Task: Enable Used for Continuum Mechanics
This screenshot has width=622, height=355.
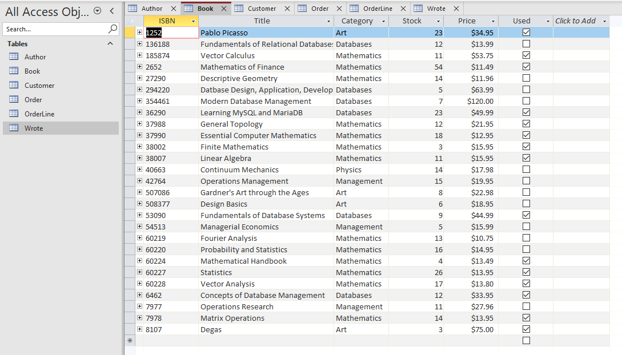Action: (x=526, y=170)
